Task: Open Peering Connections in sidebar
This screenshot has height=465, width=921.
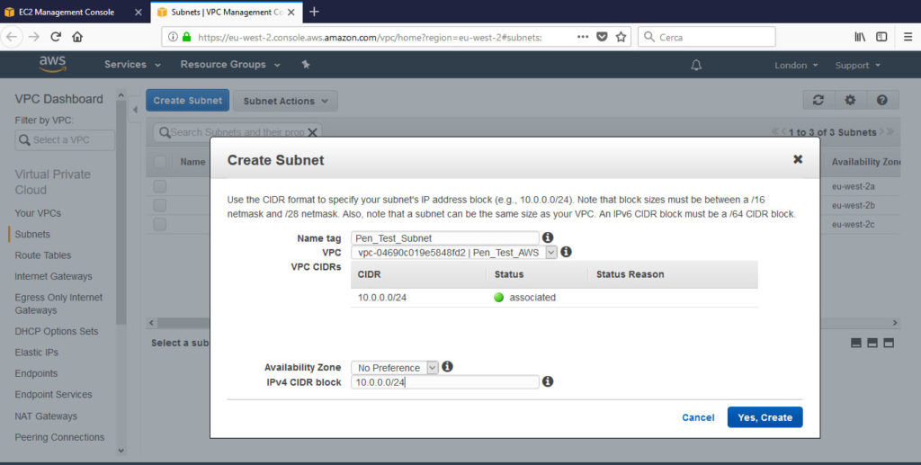Action: [59, 437]
